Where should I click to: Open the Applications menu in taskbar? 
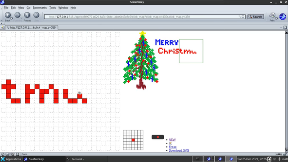point(11,159)
